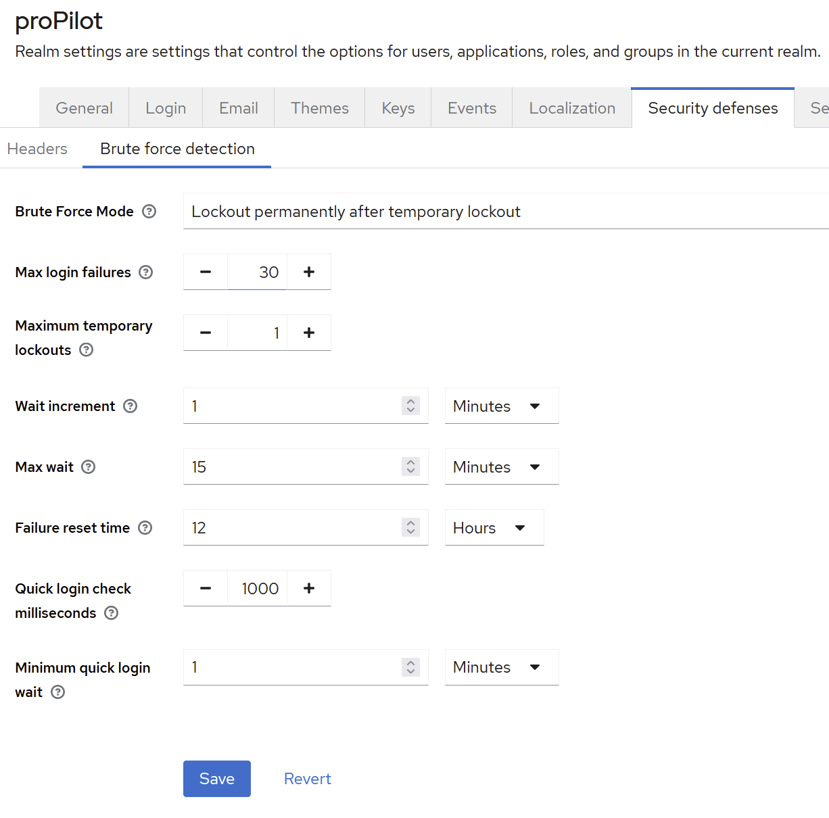Click help icon next to Max login failures

pyautogui.click(x=146, y=272)
